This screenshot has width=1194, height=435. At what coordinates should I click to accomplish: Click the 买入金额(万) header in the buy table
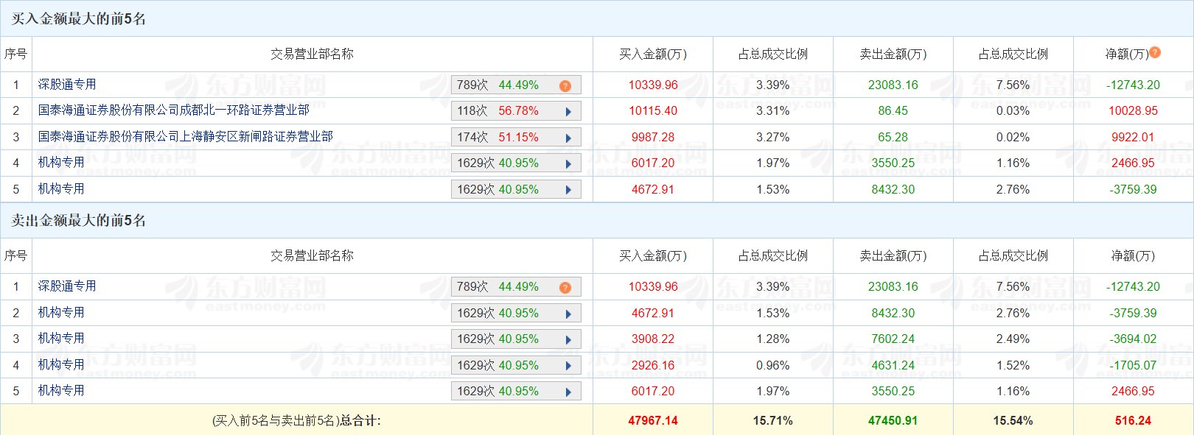point(652,54)
